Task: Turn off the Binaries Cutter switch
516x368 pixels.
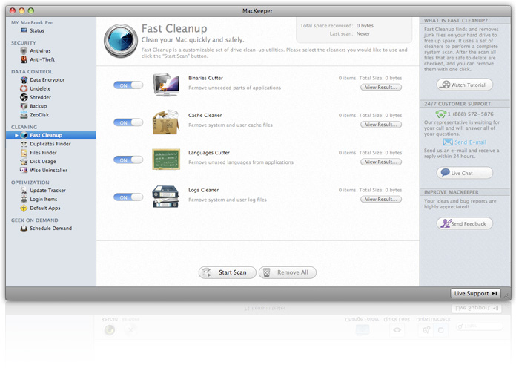Action: click(128, 85)
